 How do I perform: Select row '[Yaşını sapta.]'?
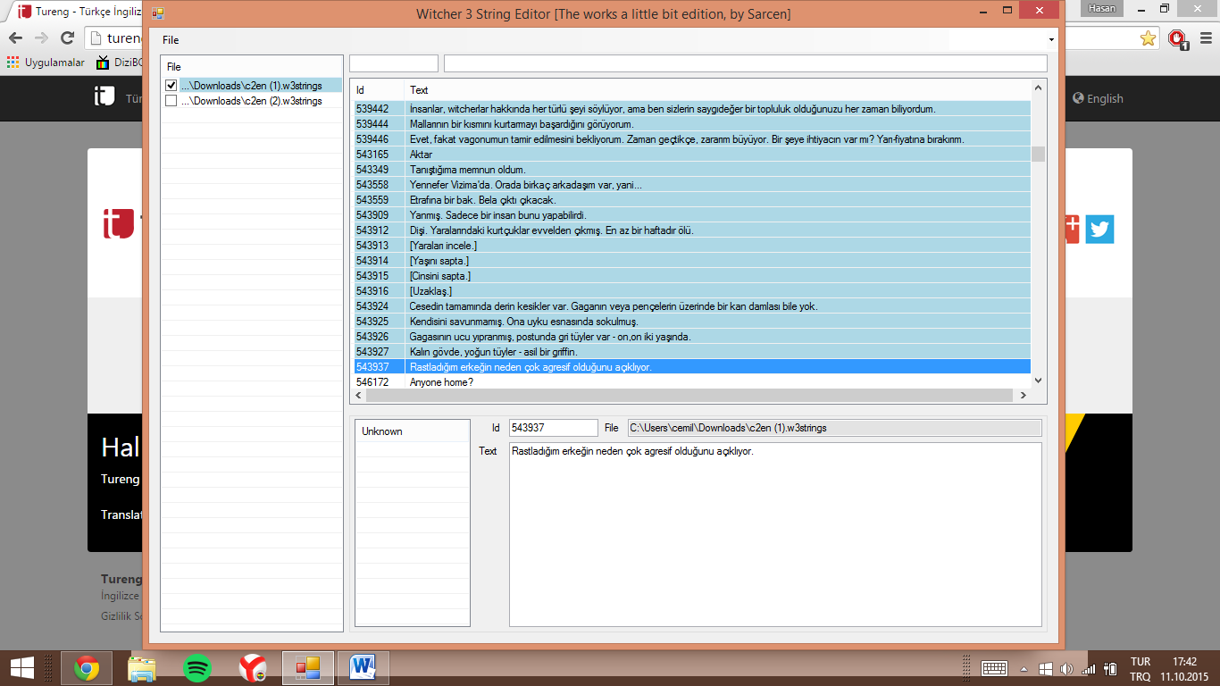[x=690, y=261]
